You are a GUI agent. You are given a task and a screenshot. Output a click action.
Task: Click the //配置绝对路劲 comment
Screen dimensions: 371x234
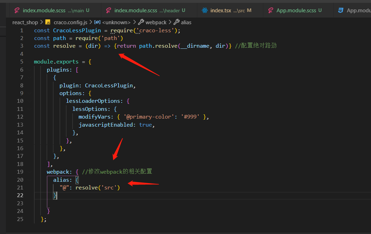[x=256, y=46]
